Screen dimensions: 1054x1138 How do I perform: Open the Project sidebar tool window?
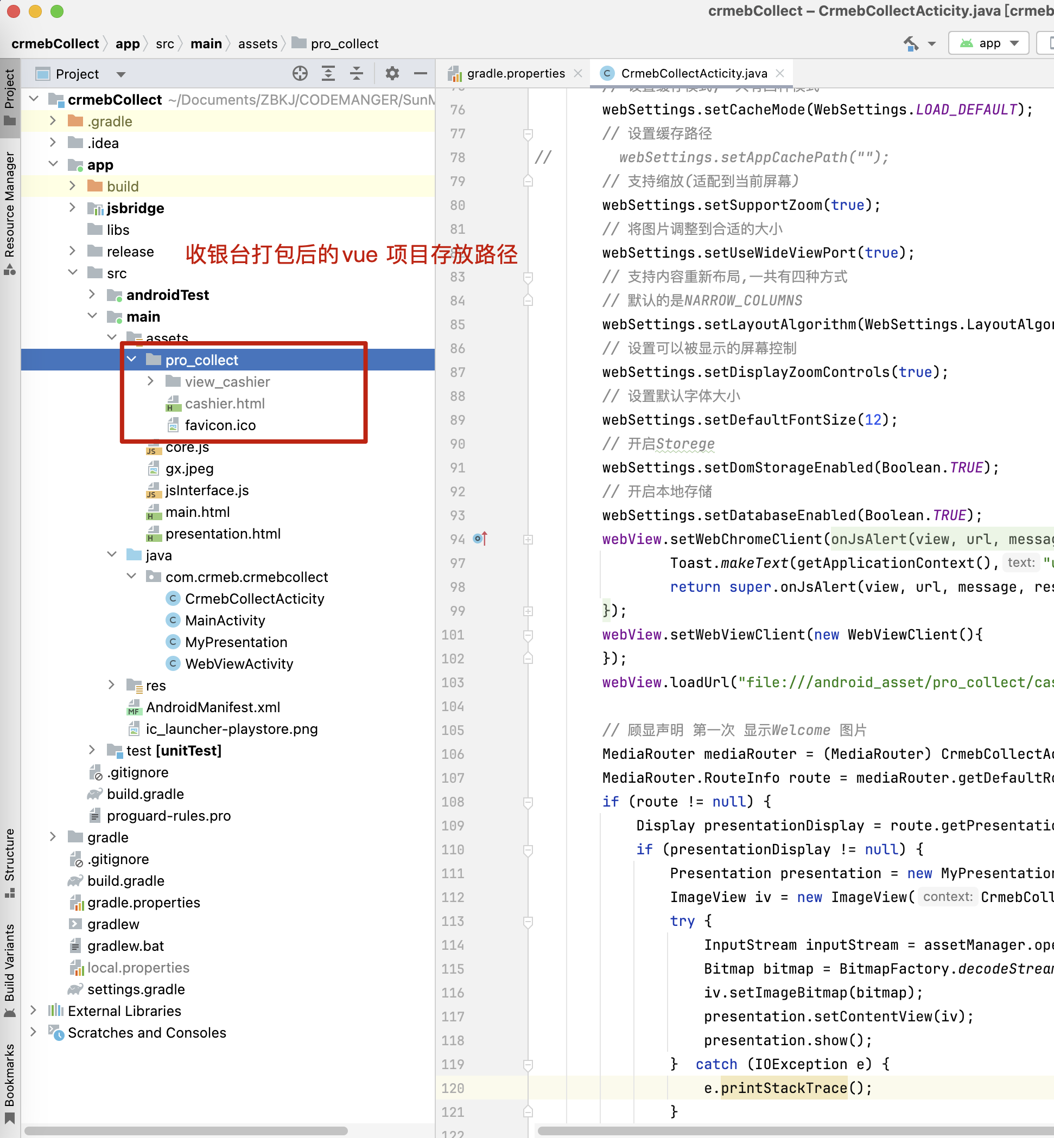[x=10, y=97]
